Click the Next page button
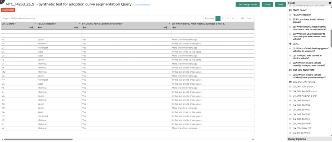The height and width of the screenshot is (142, 332). tap(249, 18)
